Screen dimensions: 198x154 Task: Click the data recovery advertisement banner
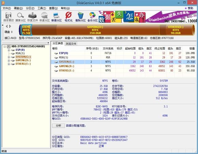(147, 17)
